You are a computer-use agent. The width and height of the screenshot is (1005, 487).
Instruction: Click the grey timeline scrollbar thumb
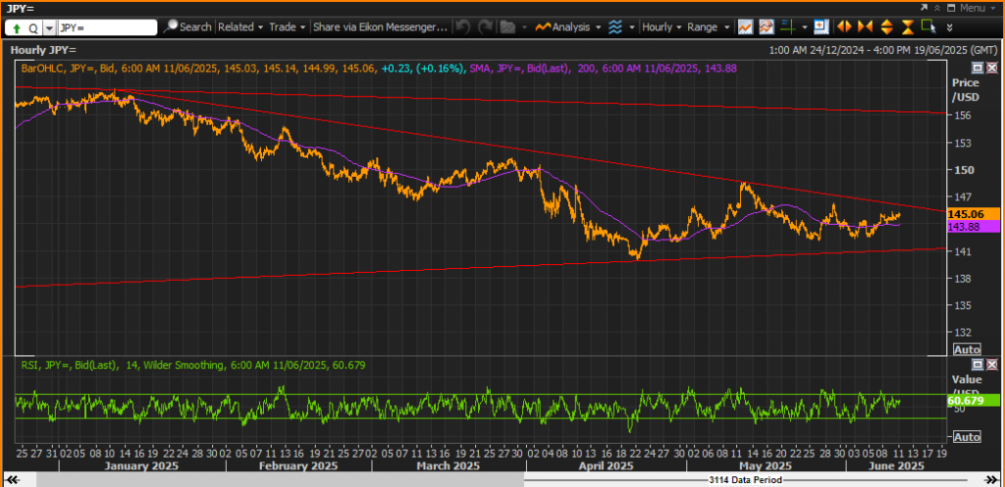(x=280, y=480)
